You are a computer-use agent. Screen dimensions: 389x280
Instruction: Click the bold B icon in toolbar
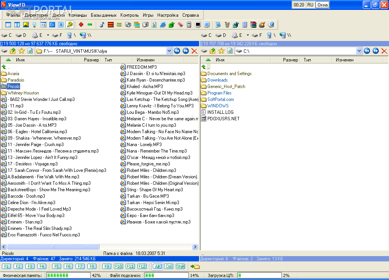61,25
